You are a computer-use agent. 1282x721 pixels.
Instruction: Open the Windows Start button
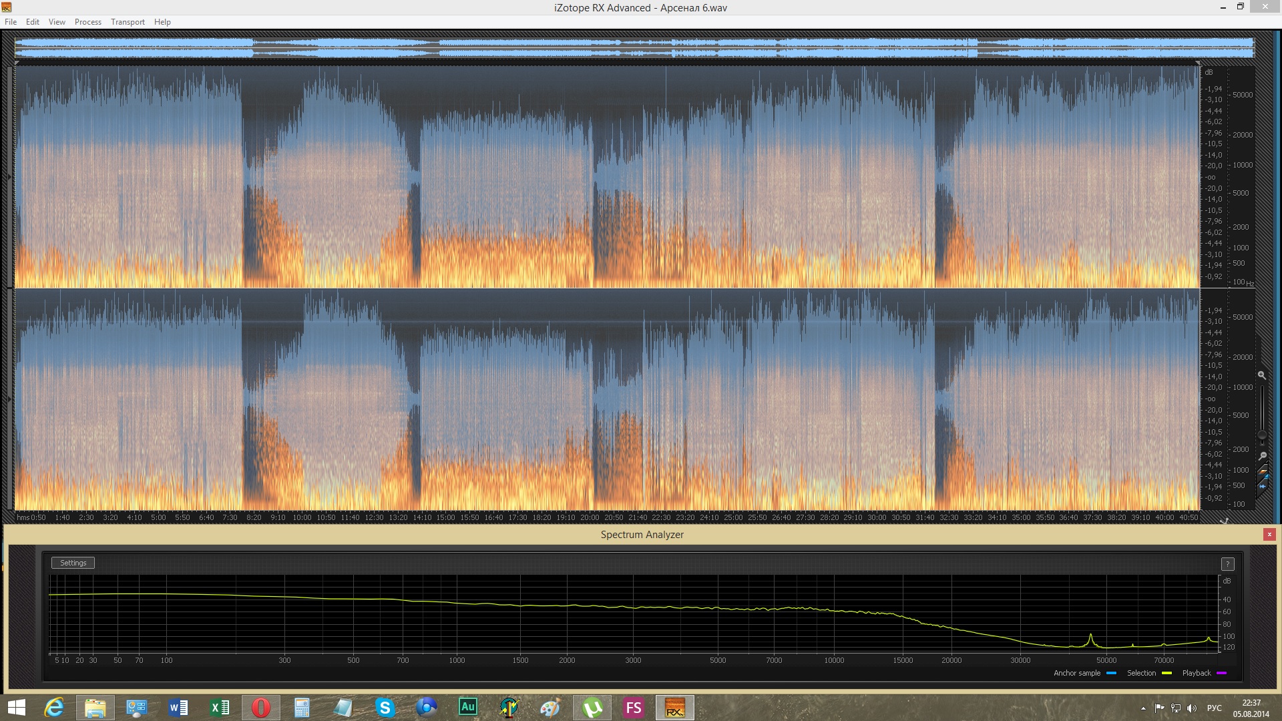(16, 708)
